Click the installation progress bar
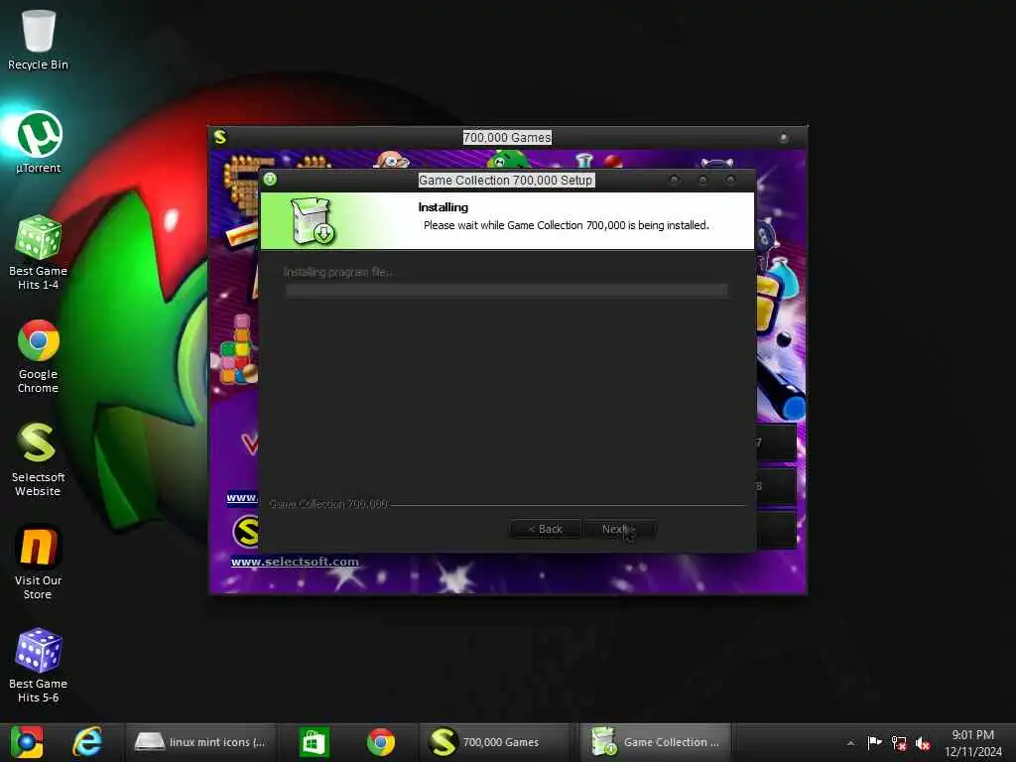The height and width of the screenshot is (762, 1016). click(506, 291)
